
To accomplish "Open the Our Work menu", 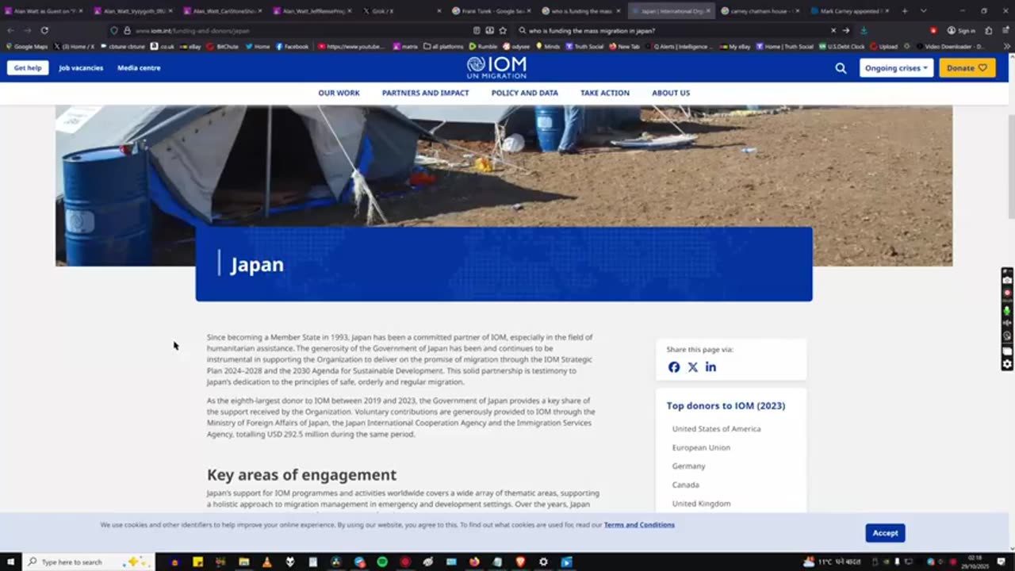I will point(339,93).
